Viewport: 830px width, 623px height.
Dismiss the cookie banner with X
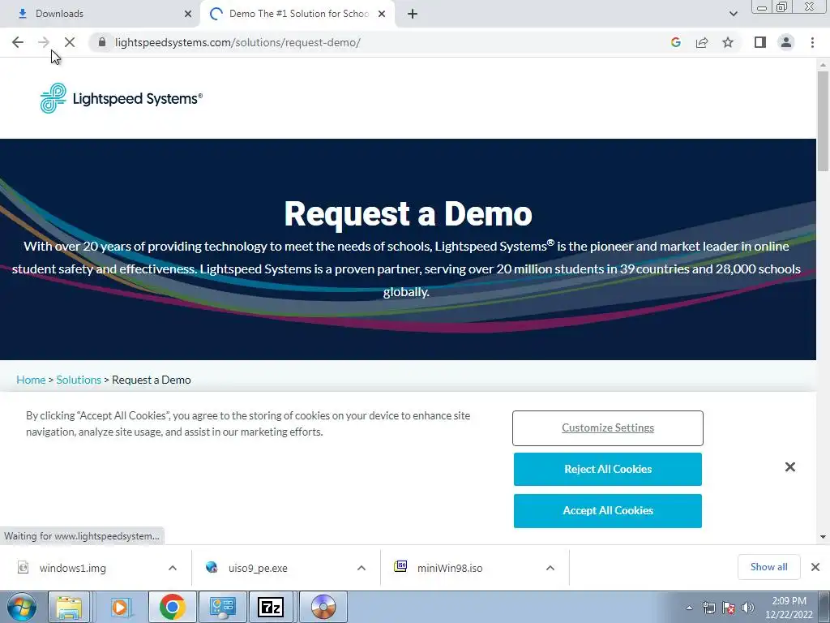(789, 466)
